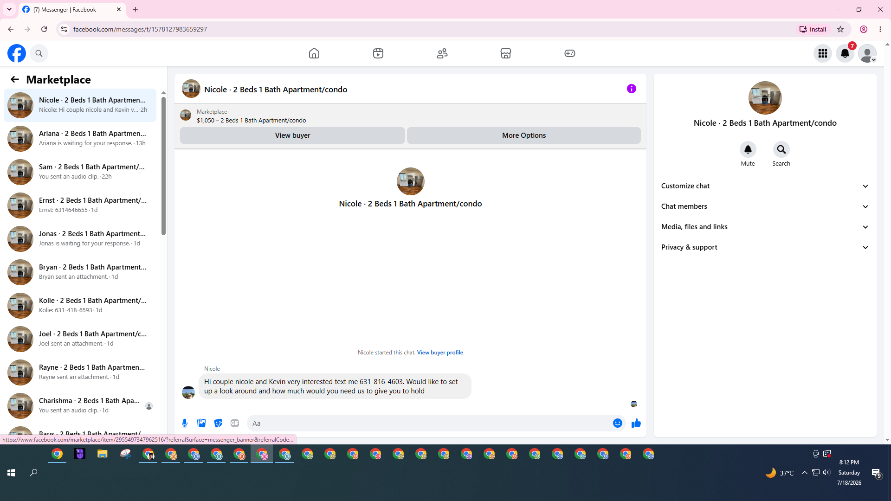Attach a photo or file

click(201, 423)
